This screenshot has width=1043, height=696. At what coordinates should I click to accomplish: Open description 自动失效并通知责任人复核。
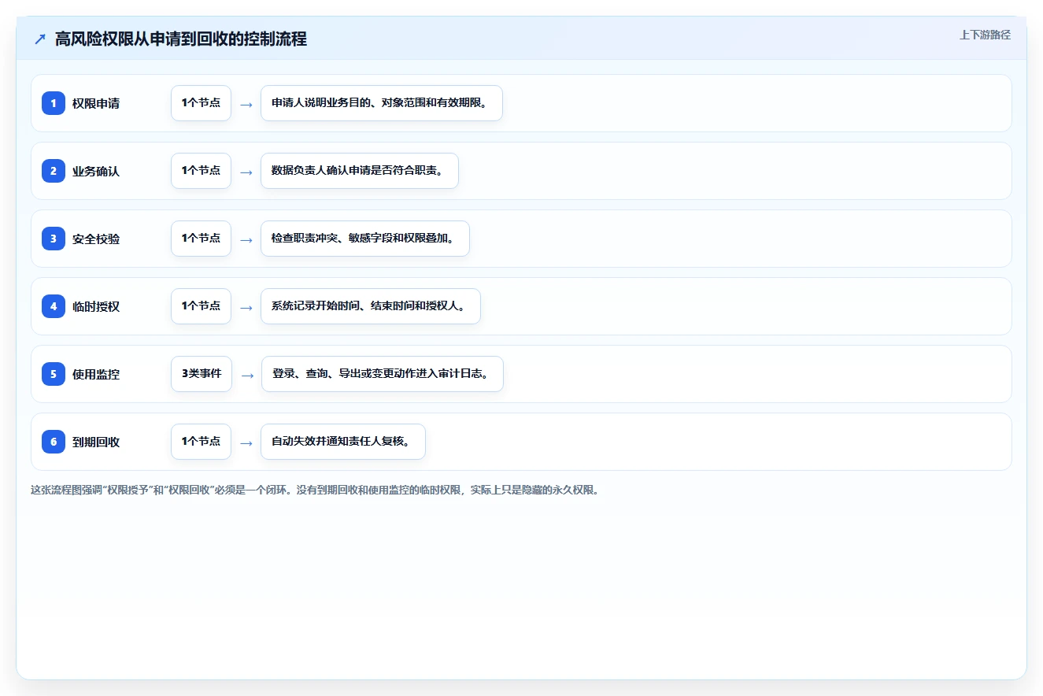coord(343,442)
